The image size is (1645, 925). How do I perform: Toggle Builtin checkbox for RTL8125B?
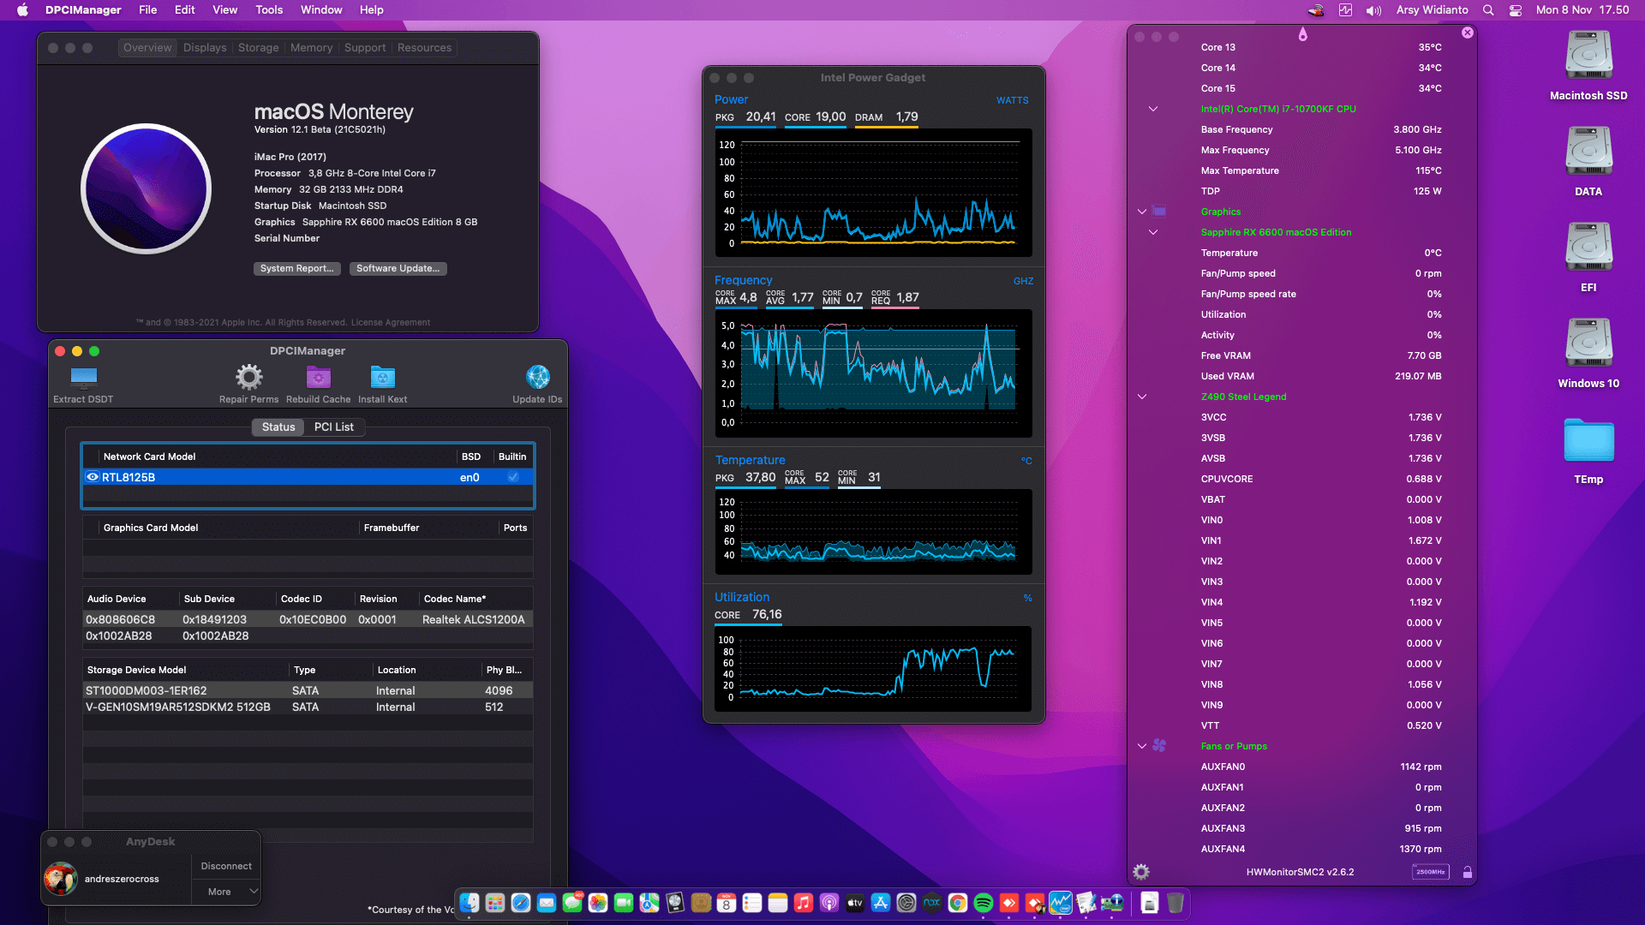point(513,477)
